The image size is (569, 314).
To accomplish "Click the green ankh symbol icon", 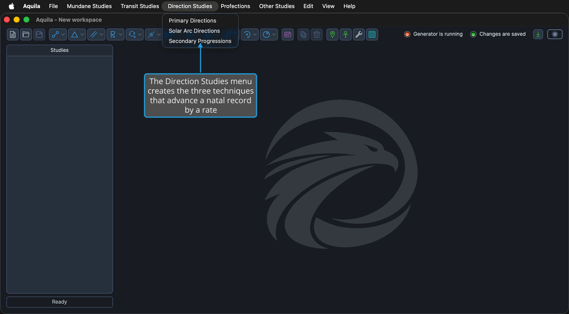I will coord(346,34).
